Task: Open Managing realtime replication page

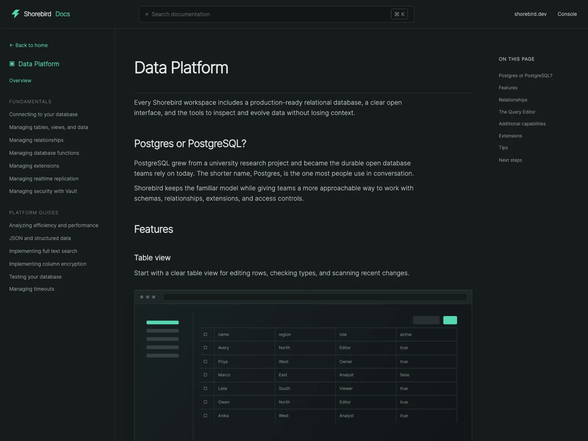Action: click(x=44, y=179)
